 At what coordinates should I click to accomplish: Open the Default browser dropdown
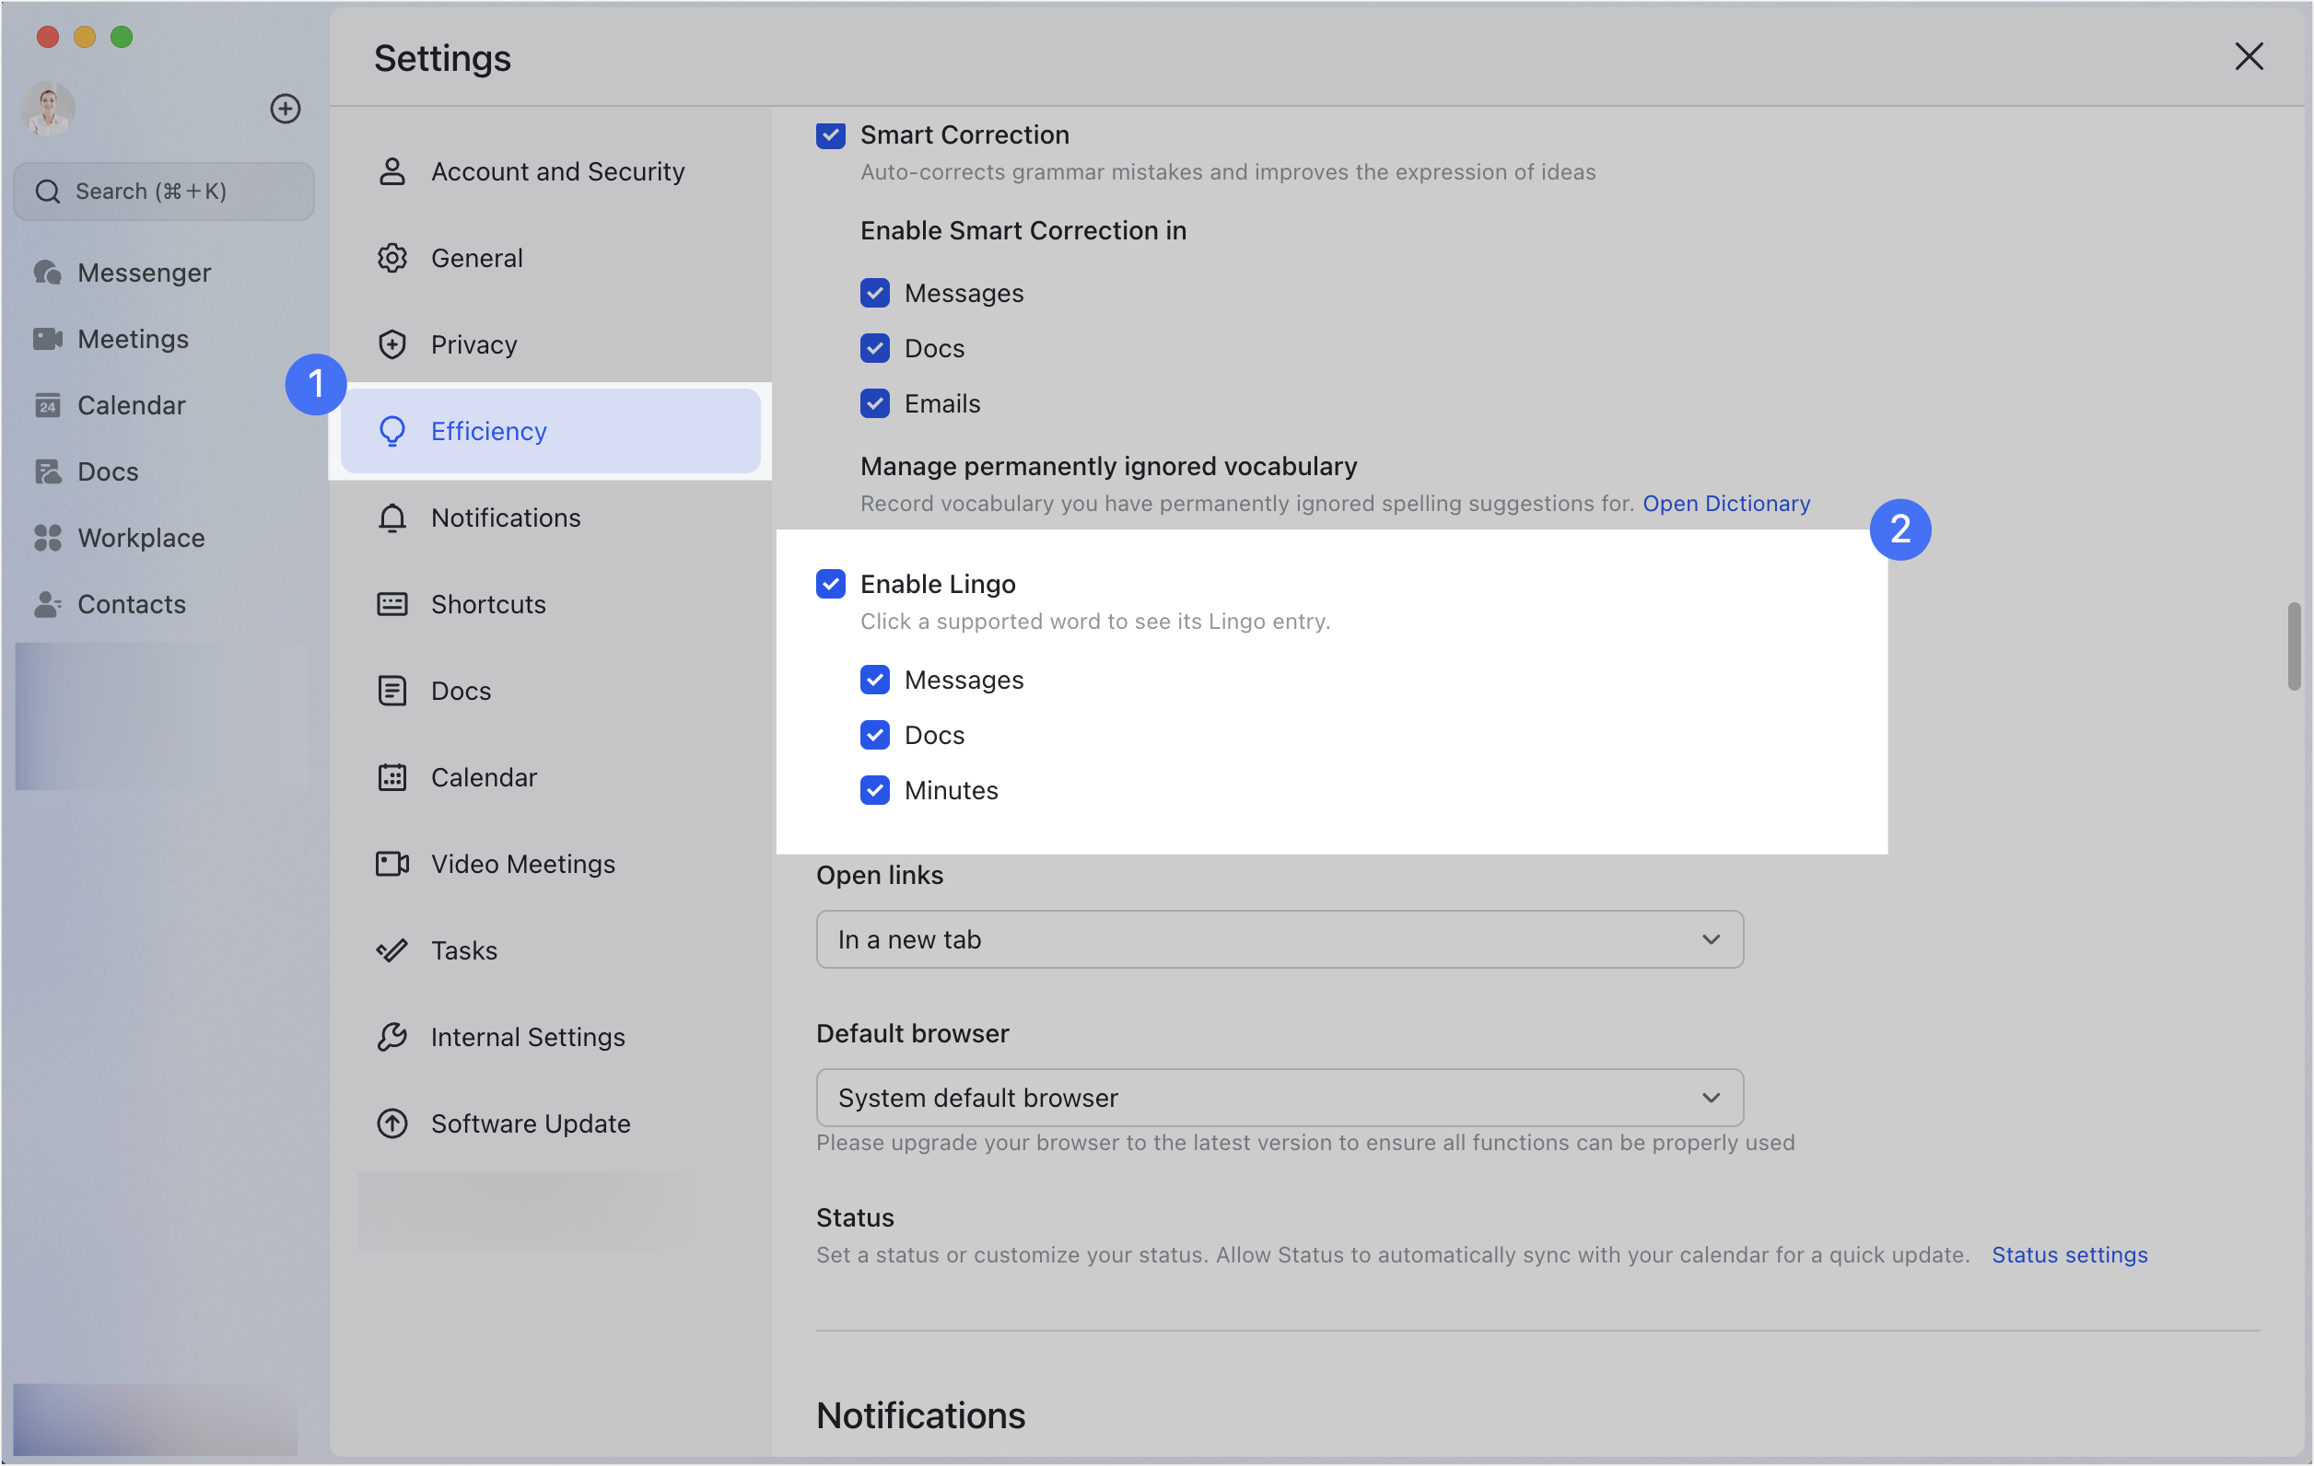click(x=1279, y=1097)
